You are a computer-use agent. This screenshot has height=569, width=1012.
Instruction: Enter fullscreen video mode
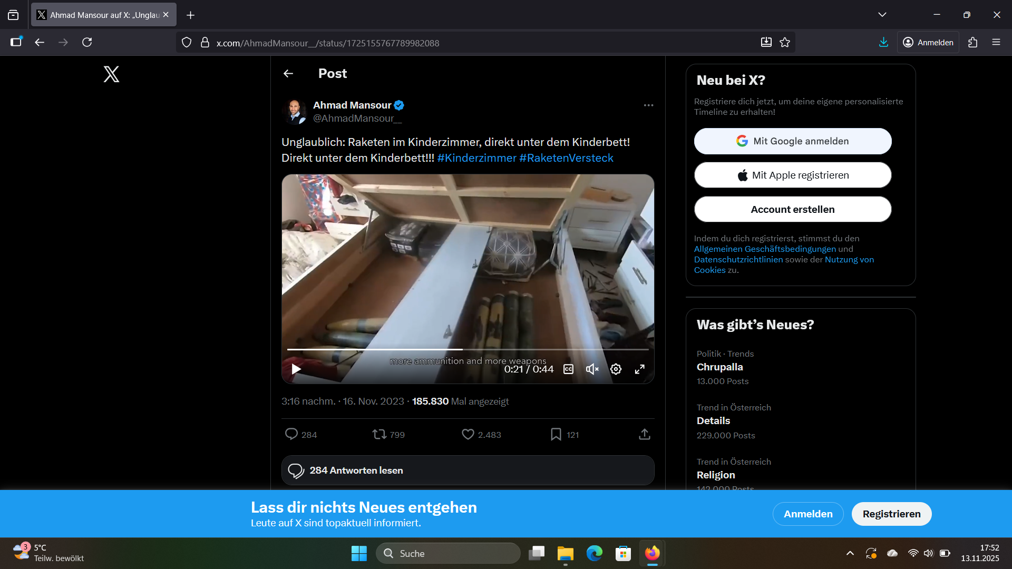coord(639,369)
